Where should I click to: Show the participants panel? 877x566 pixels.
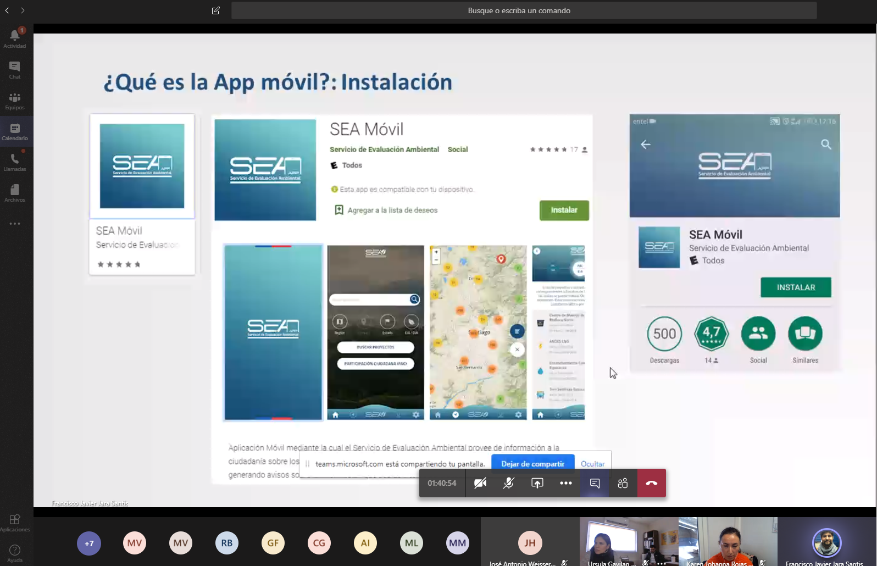623,483
